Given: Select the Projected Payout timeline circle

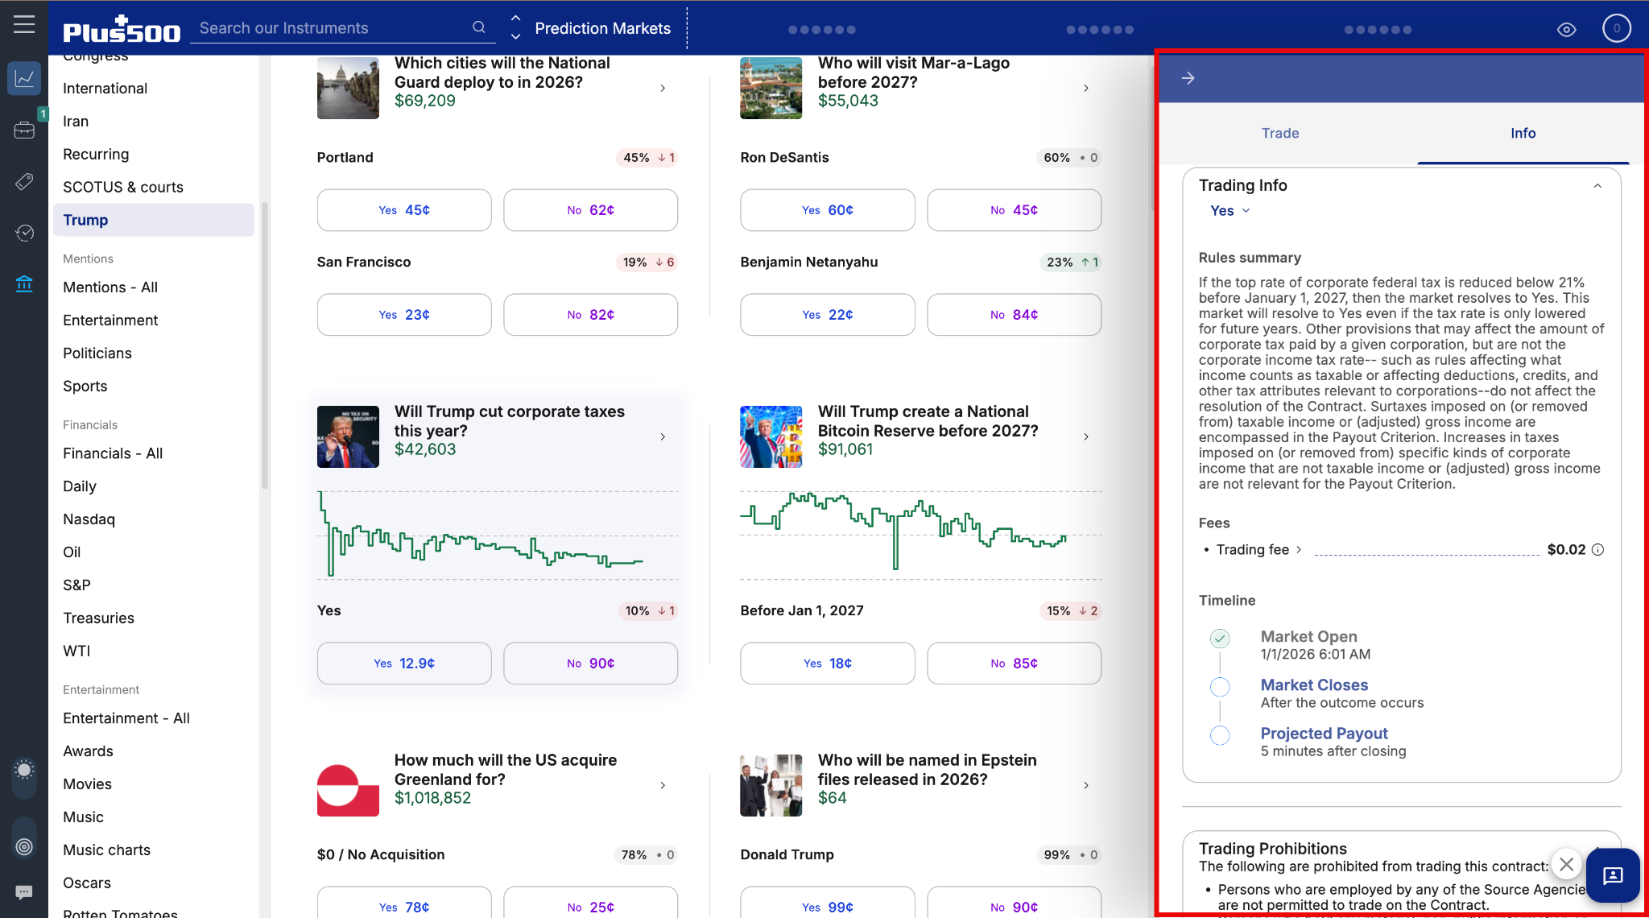Looking at the screenshot, I should click(x=1220, y=735).
